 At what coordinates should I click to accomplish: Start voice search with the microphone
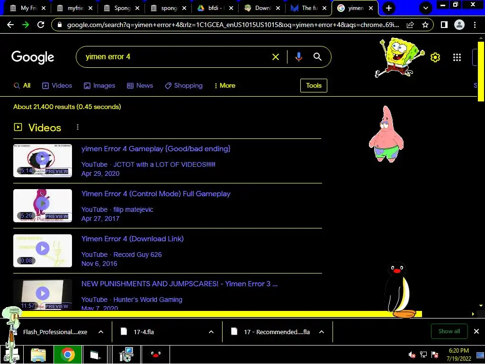[x=298, y=57]
